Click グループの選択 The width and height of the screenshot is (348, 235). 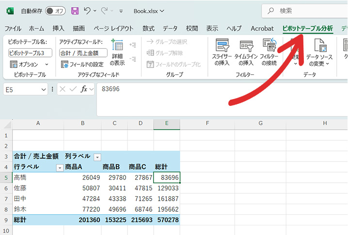(167, 42)
